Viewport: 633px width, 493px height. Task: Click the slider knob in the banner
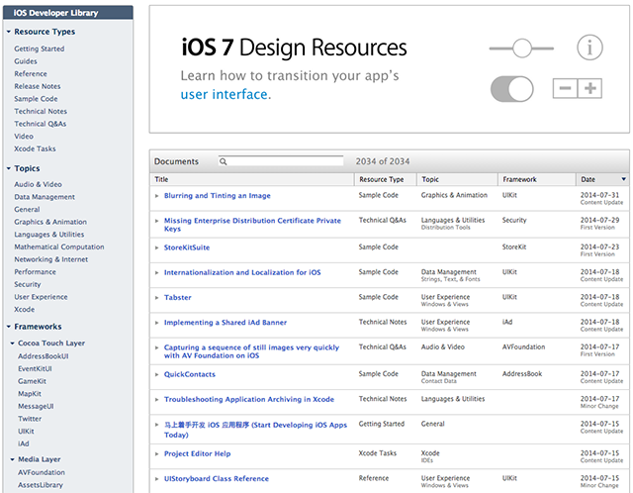(x=522, y=49)
